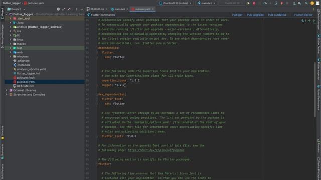The image size is (321, 180).
Task: Jump to next highlighted problem arrow in editor
Action: [x=314, y=20]
